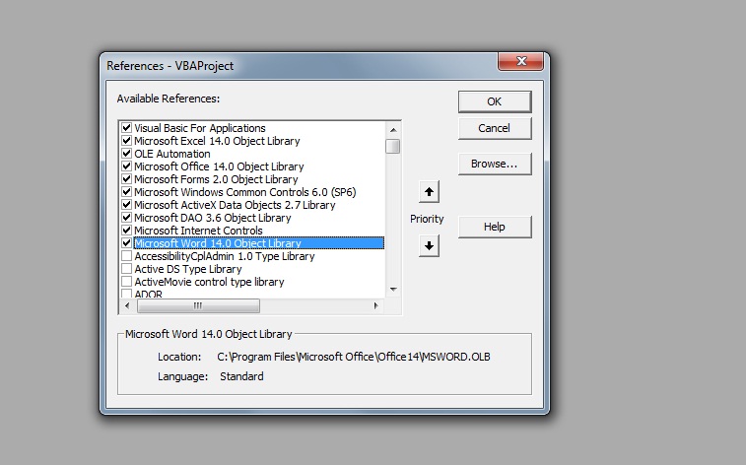Image resolution: width=746 pixels, height=465 pixels.
Task: Check the Active DS Type Library box
Action: point(126,269)
